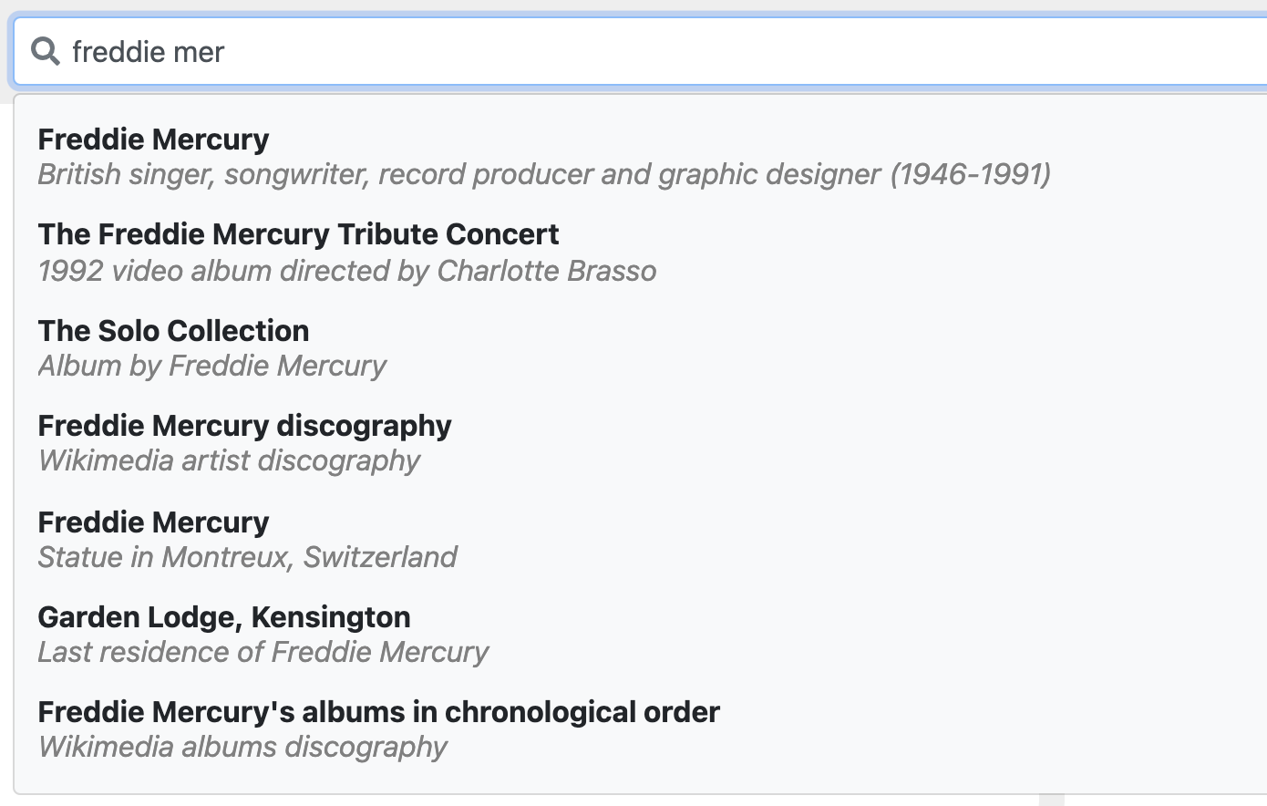Click the 'Statue in Montreux, Switzerland' description
The image size is (1267, 806).
point(247,557)
